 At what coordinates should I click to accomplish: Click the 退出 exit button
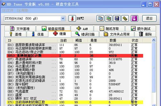point(149,18)
